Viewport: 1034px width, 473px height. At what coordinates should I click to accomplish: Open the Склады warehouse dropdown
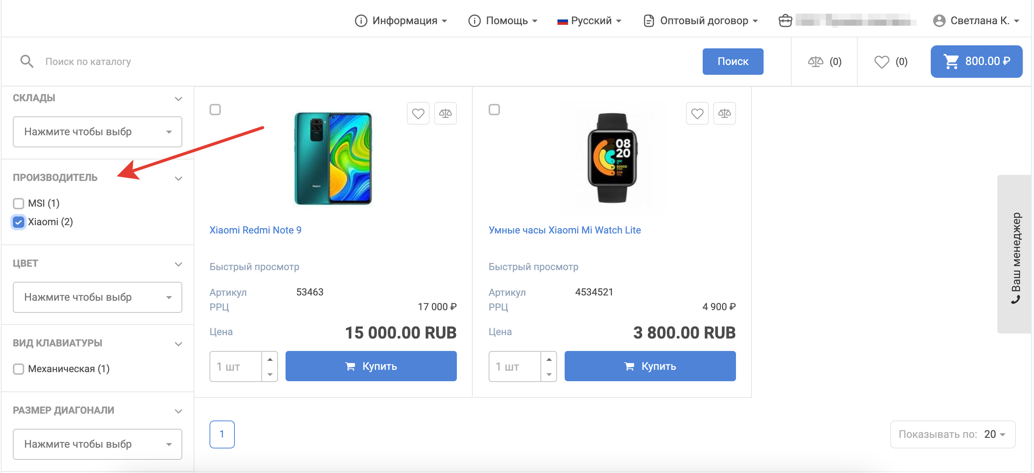point(97,132)
